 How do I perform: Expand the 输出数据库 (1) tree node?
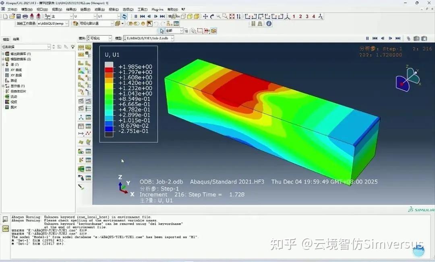pos(3,54)
